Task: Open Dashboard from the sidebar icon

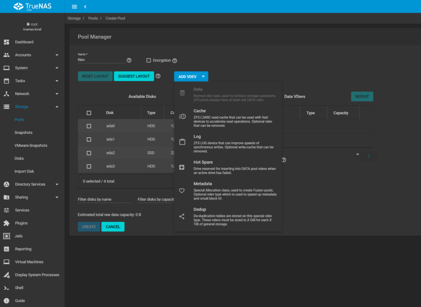Action: pyautogui.click(x=7, y=42)
